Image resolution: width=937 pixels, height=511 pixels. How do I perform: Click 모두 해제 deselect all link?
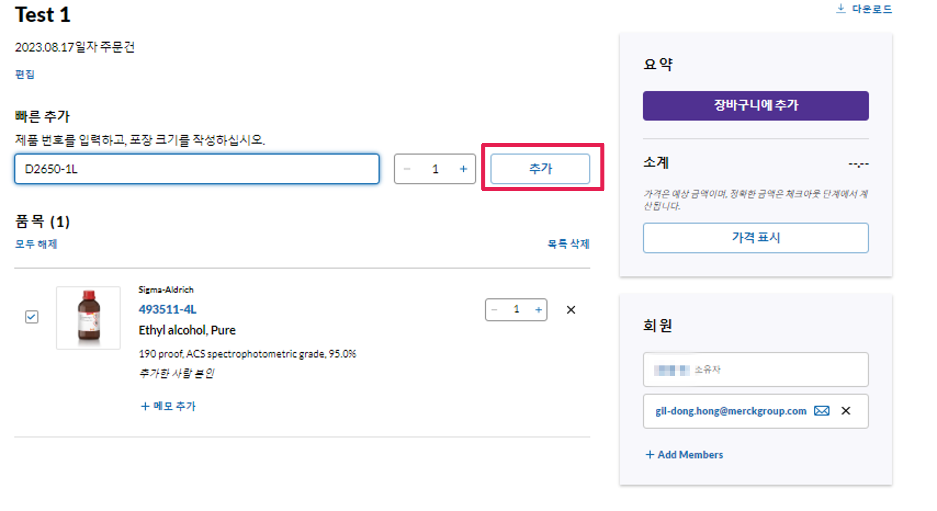tap(36, 244)
